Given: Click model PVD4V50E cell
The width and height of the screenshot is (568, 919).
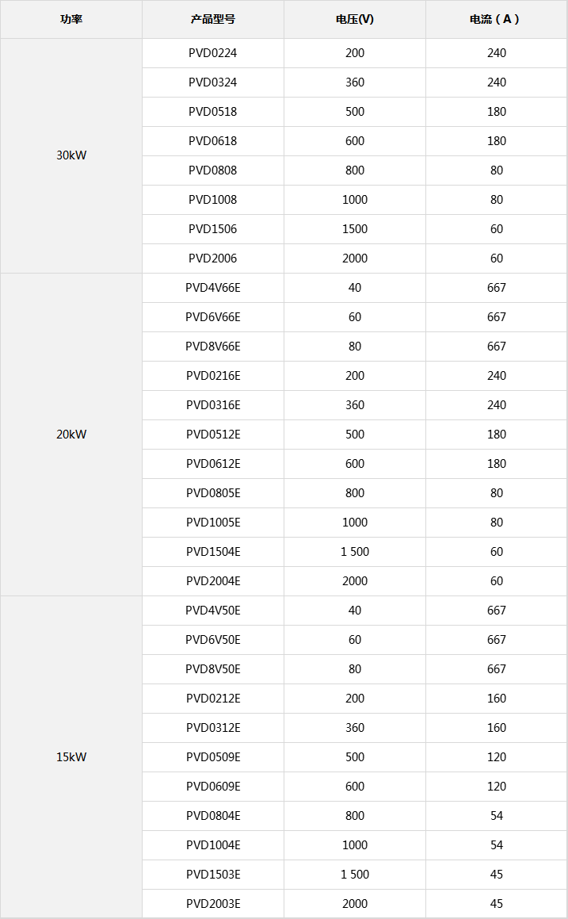Looking at the screenshot, I should (x=212, y=610).
